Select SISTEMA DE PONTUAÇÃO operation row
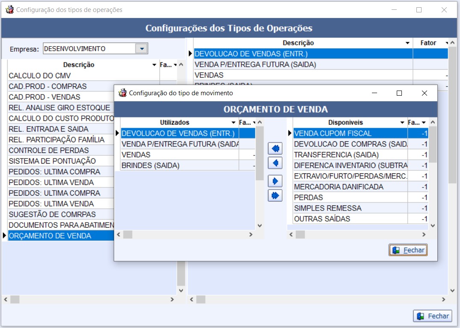460x328 pixels. pyautogui.click(x=52, y=161)
